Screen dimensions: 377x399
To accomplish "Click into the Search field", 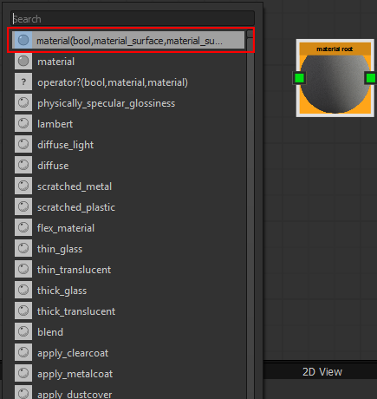I will 133,19.
